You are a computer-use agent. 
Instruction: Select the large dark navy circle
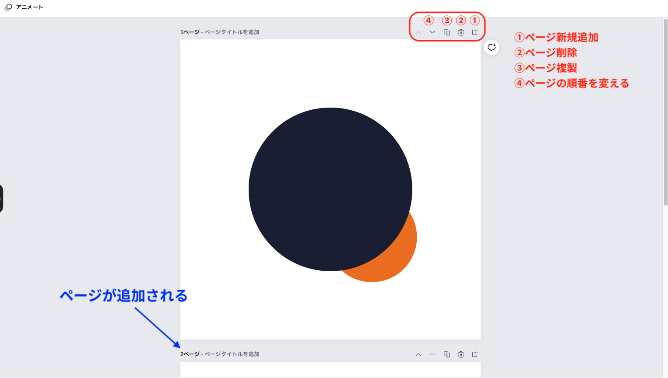tap(330, 188)
